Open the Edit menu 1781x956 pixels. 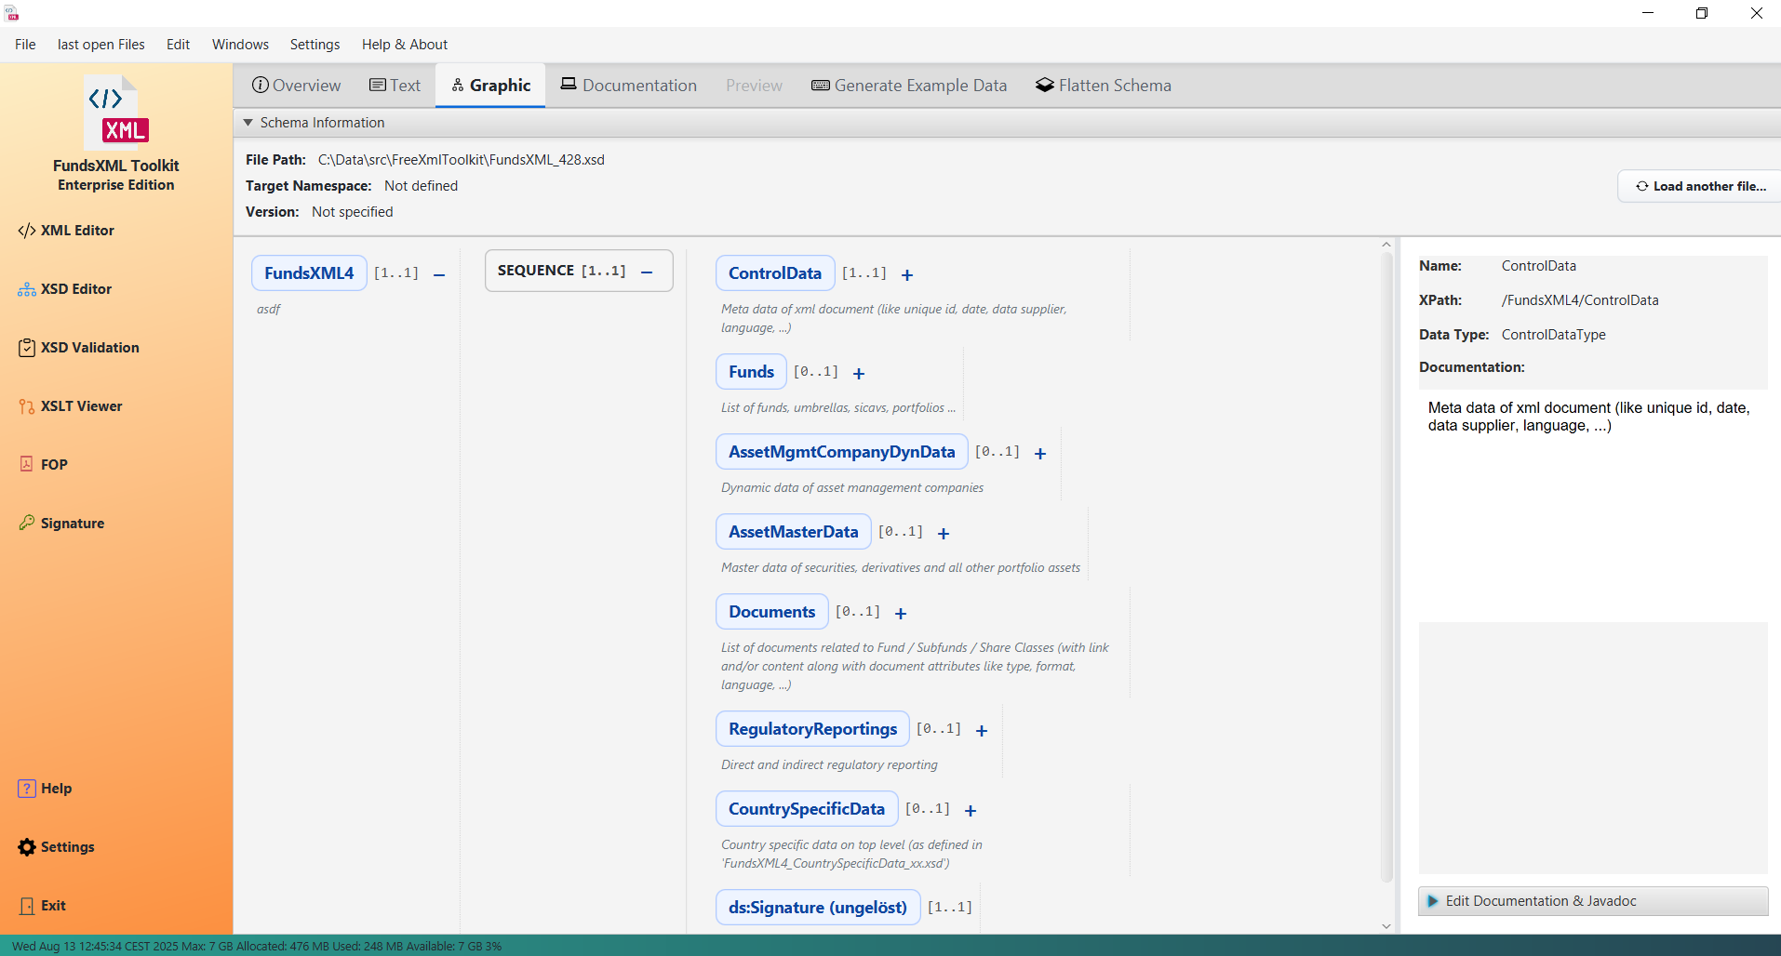[178, 44]
